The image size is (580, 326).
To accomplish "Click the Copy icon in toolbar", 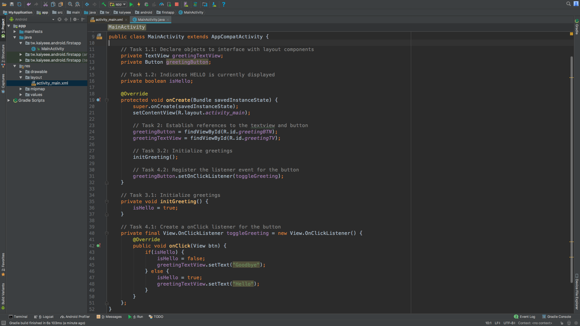I will point(53,4).
